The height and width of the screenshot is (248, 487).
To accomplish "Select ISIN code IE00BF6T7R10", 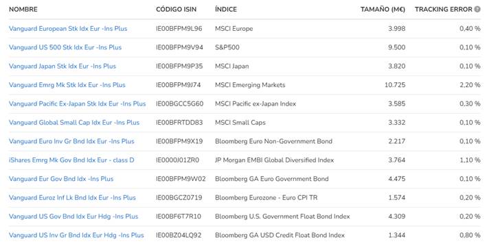I will coord(179,216).
